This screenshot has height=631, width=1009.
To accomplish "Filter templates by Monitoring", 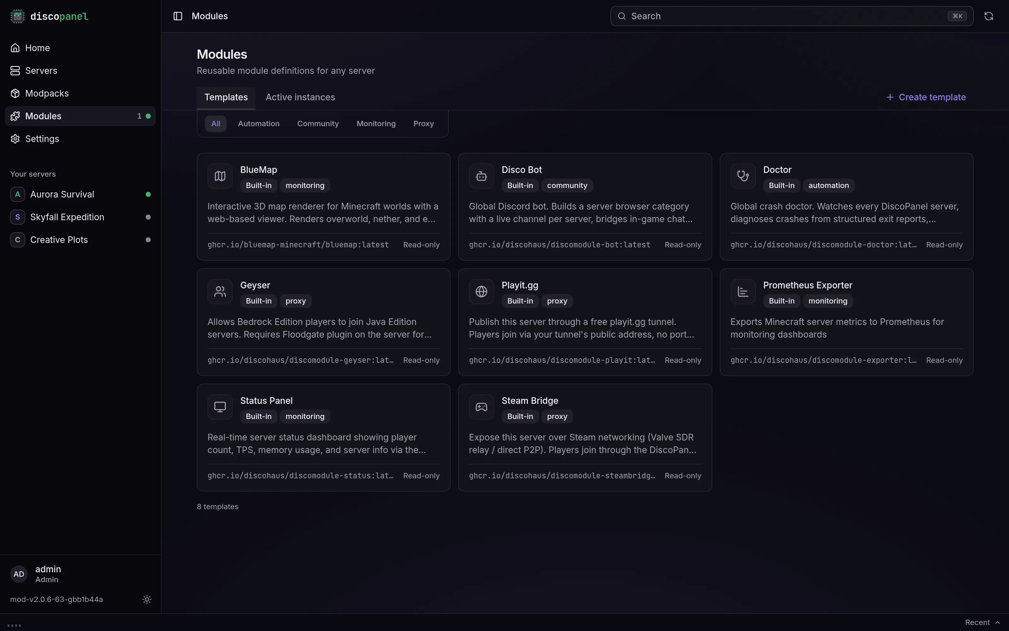I will 376,124.
